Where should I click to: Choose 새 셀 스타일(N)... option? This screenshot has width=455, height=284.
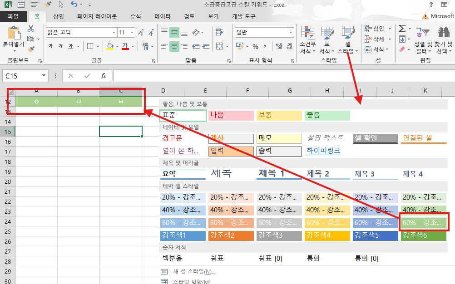(x=194, y=272)
